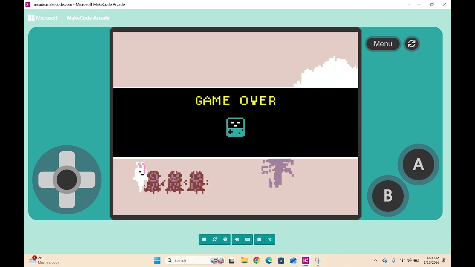475x267 pixels.
Task: Click the volume speaker tray icon
Action: pos(409,260)
